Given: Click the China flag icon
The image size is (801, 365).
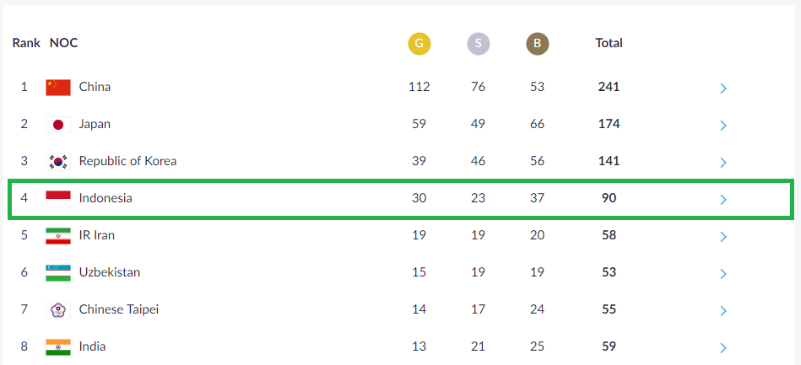Looking at the screenshot, I should [58, 88].
